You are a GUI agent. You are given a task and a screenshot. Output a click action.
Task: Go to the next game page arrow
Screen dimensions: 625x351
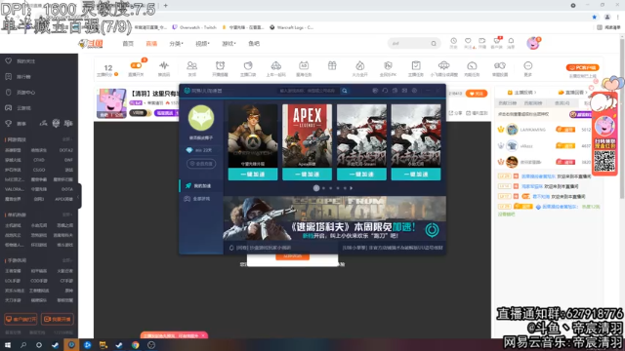[x=352, y=188]
